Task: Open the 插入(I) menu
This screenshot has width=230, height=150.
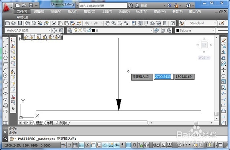Action: click(x=72, y=12)
